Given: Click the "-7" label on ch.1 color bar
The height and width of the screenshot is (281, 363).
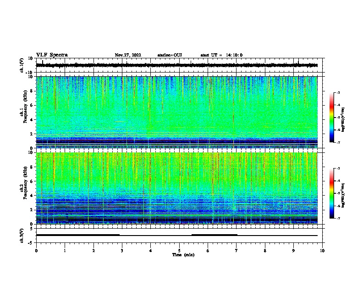Looking at the screenshot, I should 338,142.
